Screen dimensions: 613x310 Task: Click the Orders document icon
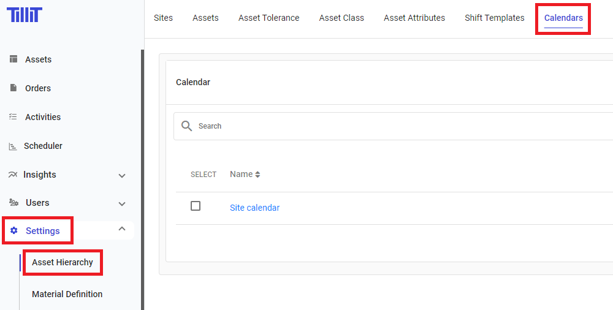click(x=13, y=88)
